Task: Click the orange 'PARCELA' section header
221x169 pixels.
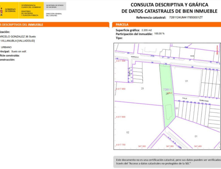Action: [166, 25]
